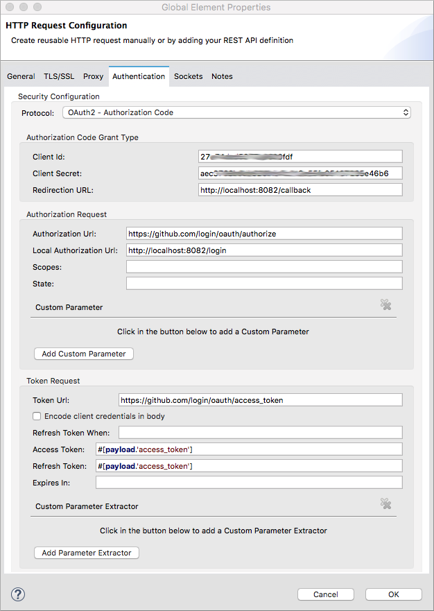The image size is (434, 611).
Task: Switch to the General tab
Action: [x=21, y=76]
